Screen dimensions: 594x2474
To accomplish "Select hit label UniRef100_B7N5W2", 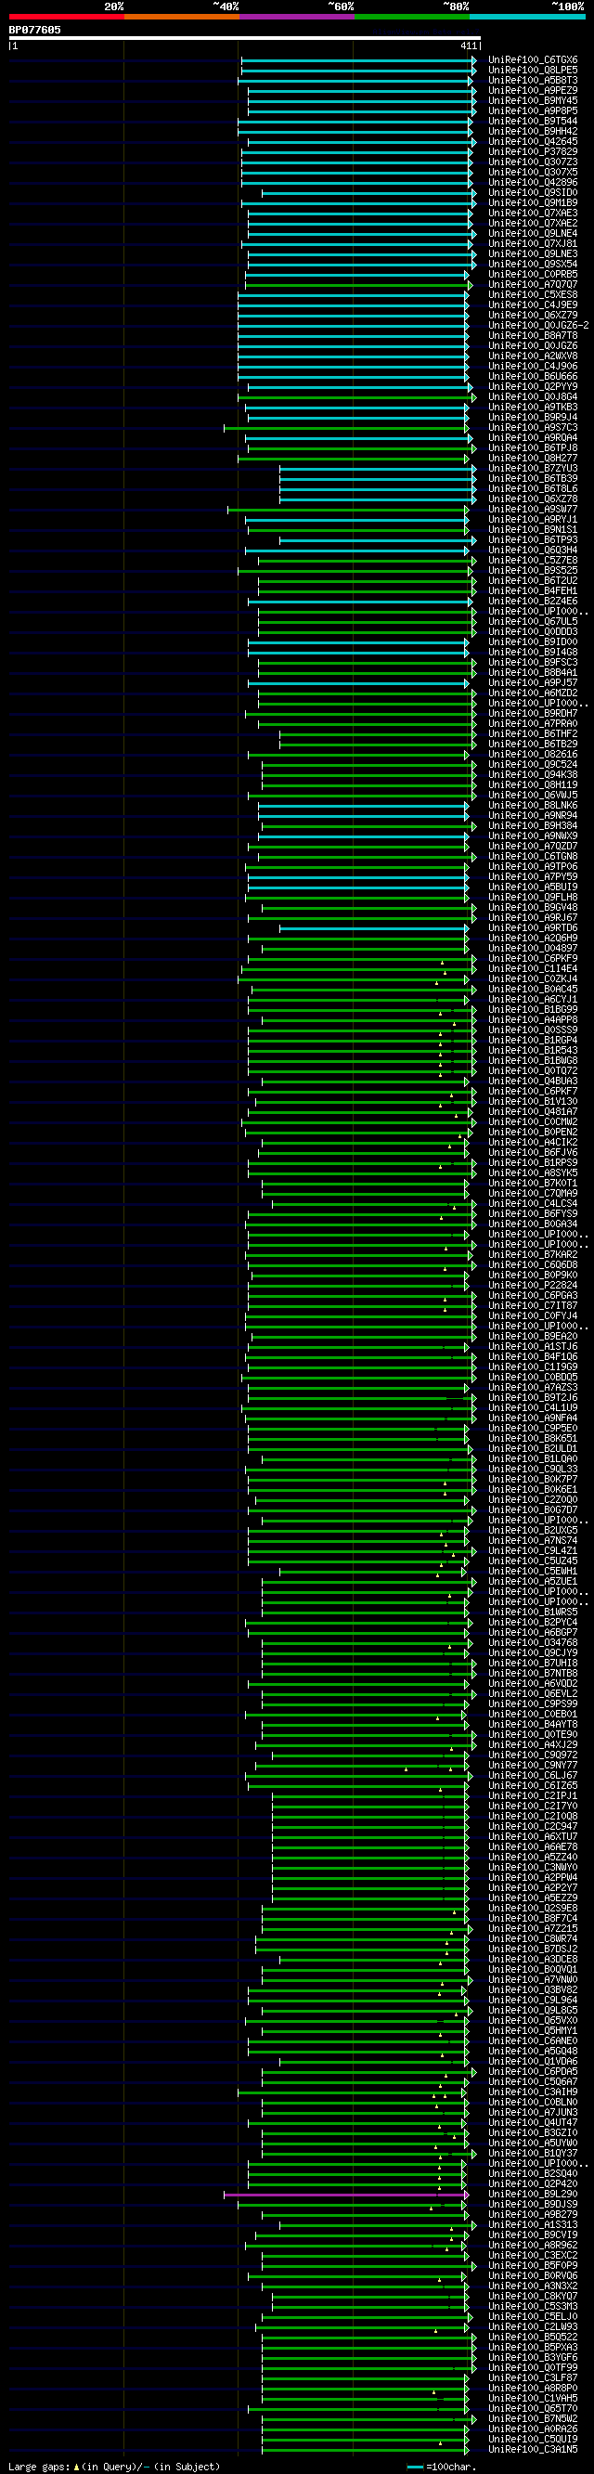I will coord(533,2418).
